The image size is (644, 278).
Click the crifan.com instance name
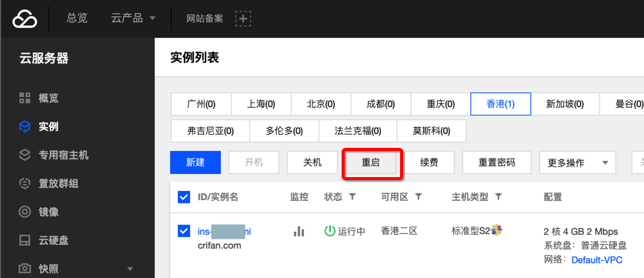coord(219,246)
